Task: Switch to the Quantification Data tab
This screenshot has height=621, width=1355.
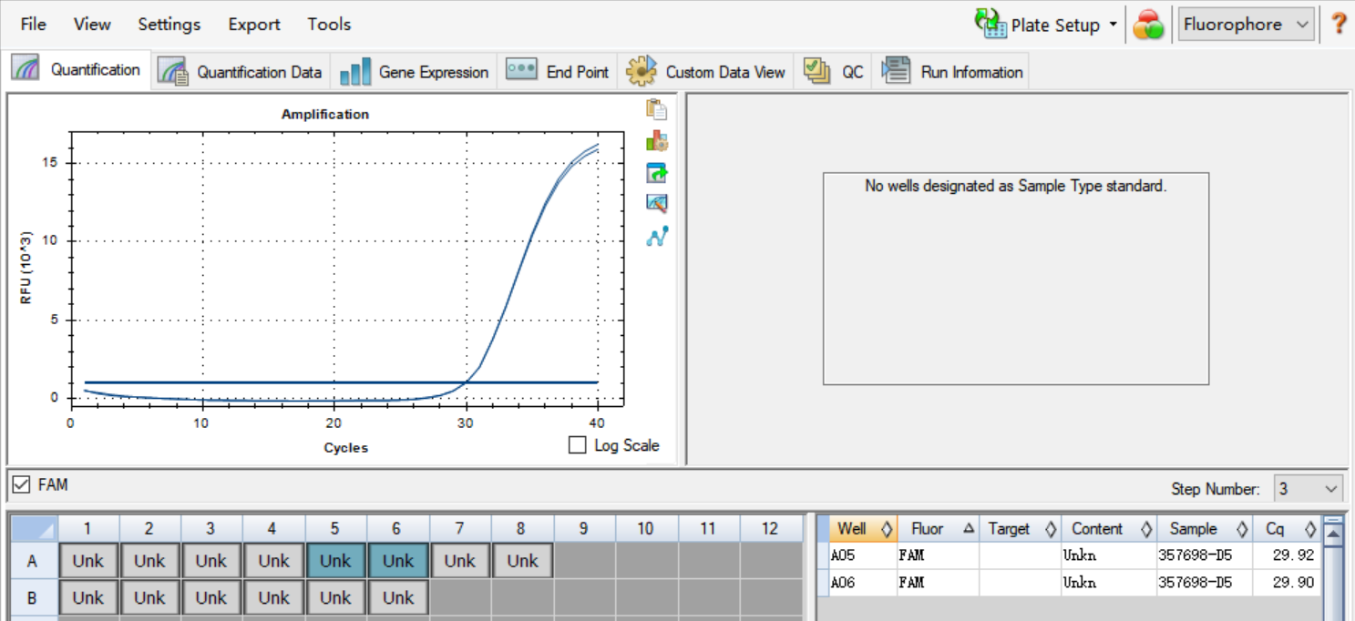Action: click(241, 72)
